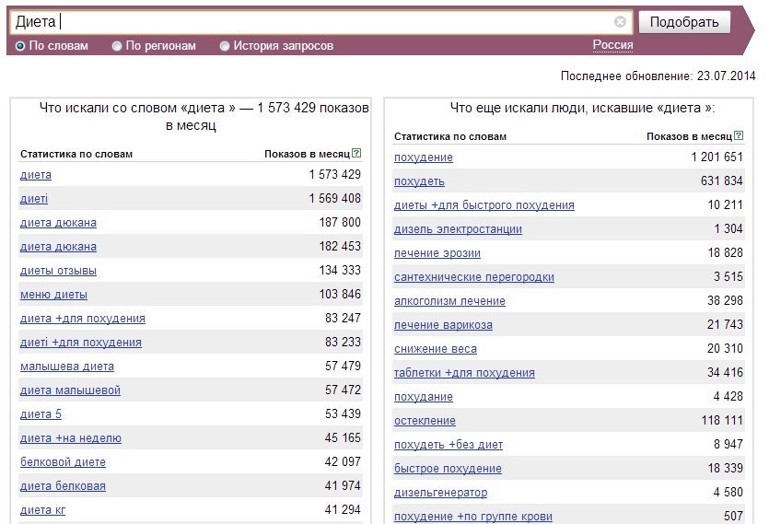Open the 'диета' keyword link
This screenshot has height=524, width=769.
(35, 175)
